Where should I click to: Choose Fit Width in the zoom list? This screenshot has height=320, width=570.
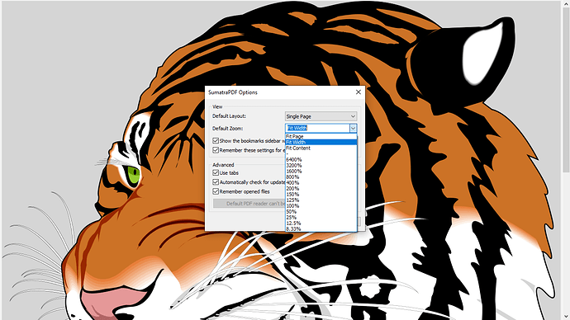tap(321, 142)
